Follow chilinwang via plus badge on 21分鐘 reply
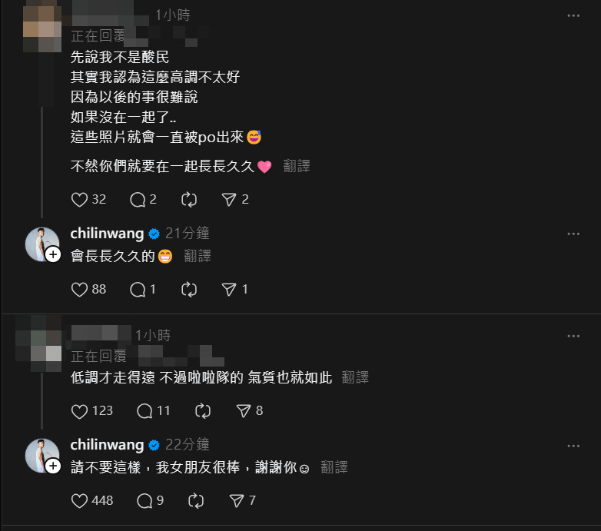The height and width of the screenshot is (531, 601). (53, 255)
